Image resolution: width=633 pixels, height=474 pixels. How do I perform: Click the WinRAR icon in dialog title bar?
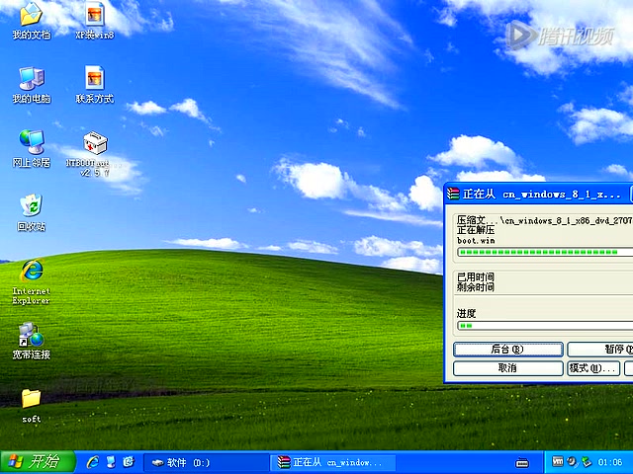453,195
